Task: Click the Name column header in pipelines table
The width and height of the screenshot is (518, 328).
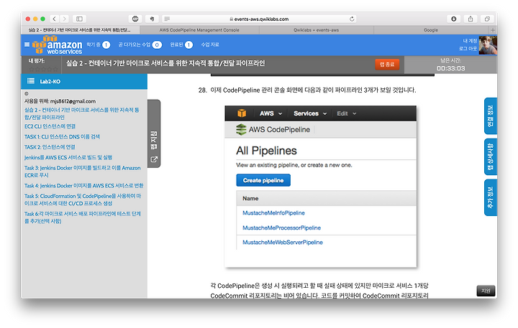Action: pos(250,198)
